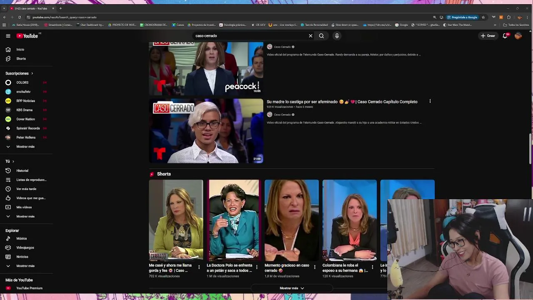Click the page scrollbar thumb
533x300 pixels.
point(531,149)
